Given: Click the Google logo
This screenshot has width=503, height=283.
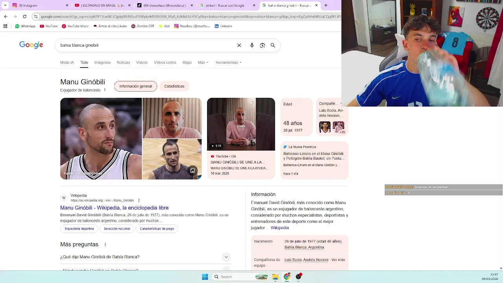Looking at the screenshot, I should coord(31,45).
